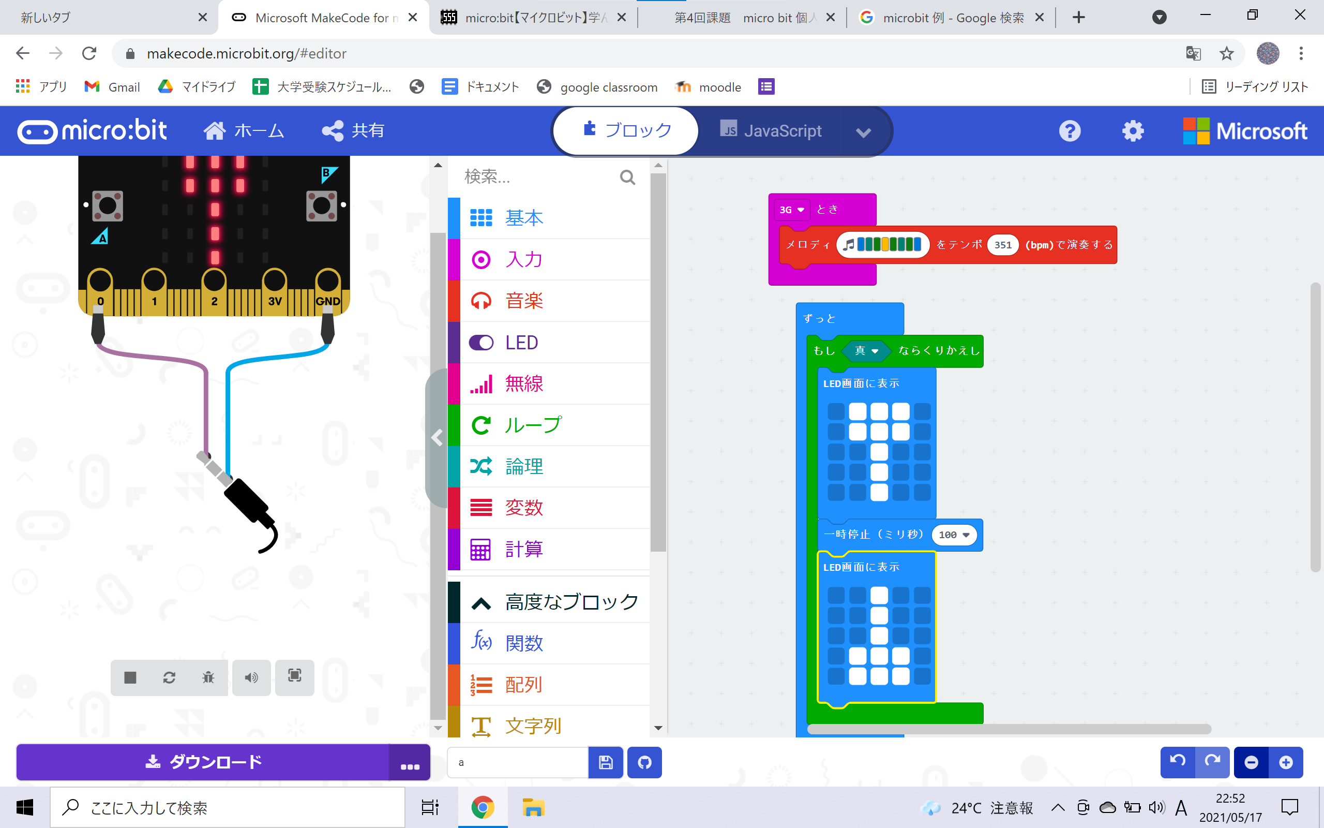Open the moodle bookmark
This screenshot has height=828, width=1324.
click(709, 87)
